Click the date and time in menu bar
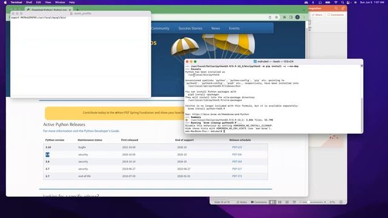388x218 pixels. click(372, 2)
